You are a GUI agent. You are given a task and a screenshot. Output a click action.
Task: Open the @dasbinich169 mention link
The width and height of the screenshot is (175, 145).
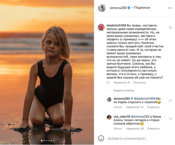(144, 99)
